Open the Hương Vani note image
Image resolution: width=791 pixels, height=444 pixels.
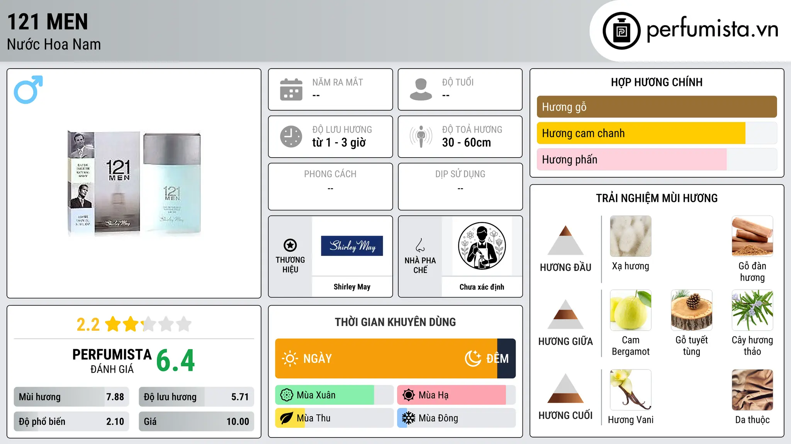[631, 390]
